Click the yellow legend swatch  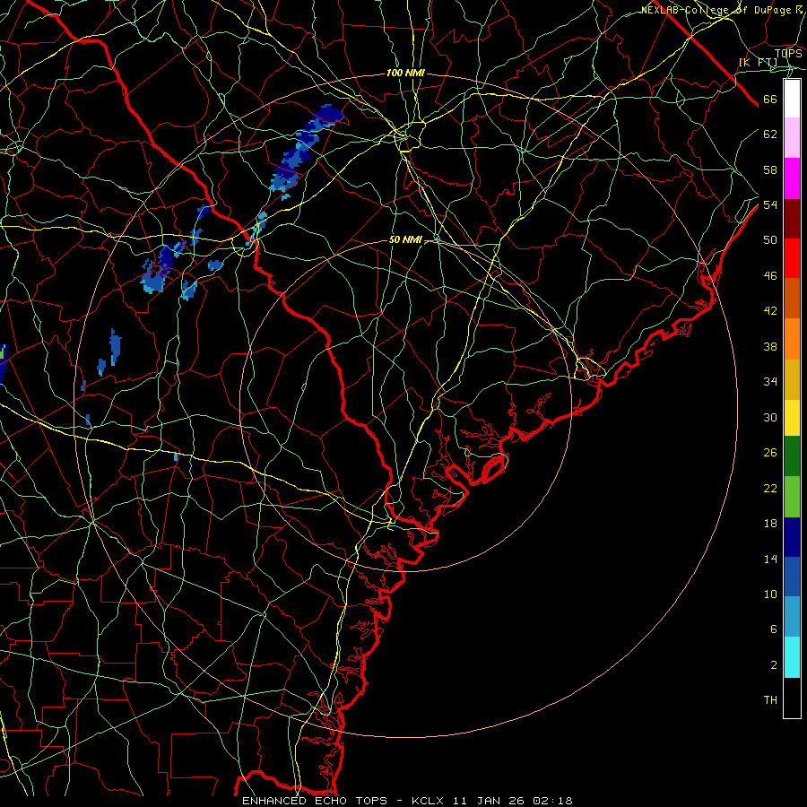[x=792, y=418]
